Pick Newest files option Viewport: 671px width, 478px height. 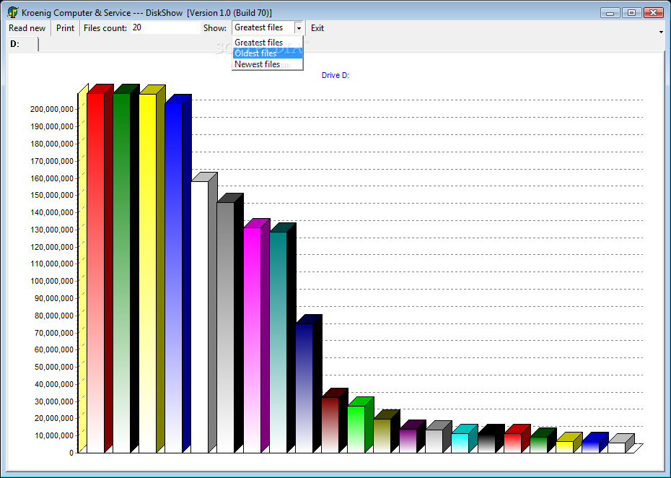point(268,64)
